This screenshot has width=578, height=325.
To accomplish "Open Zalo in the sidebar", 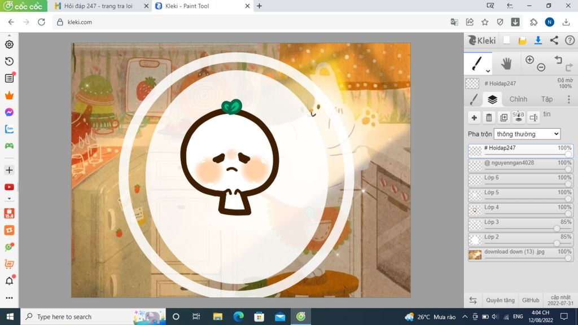I will [x=9, y=129].
